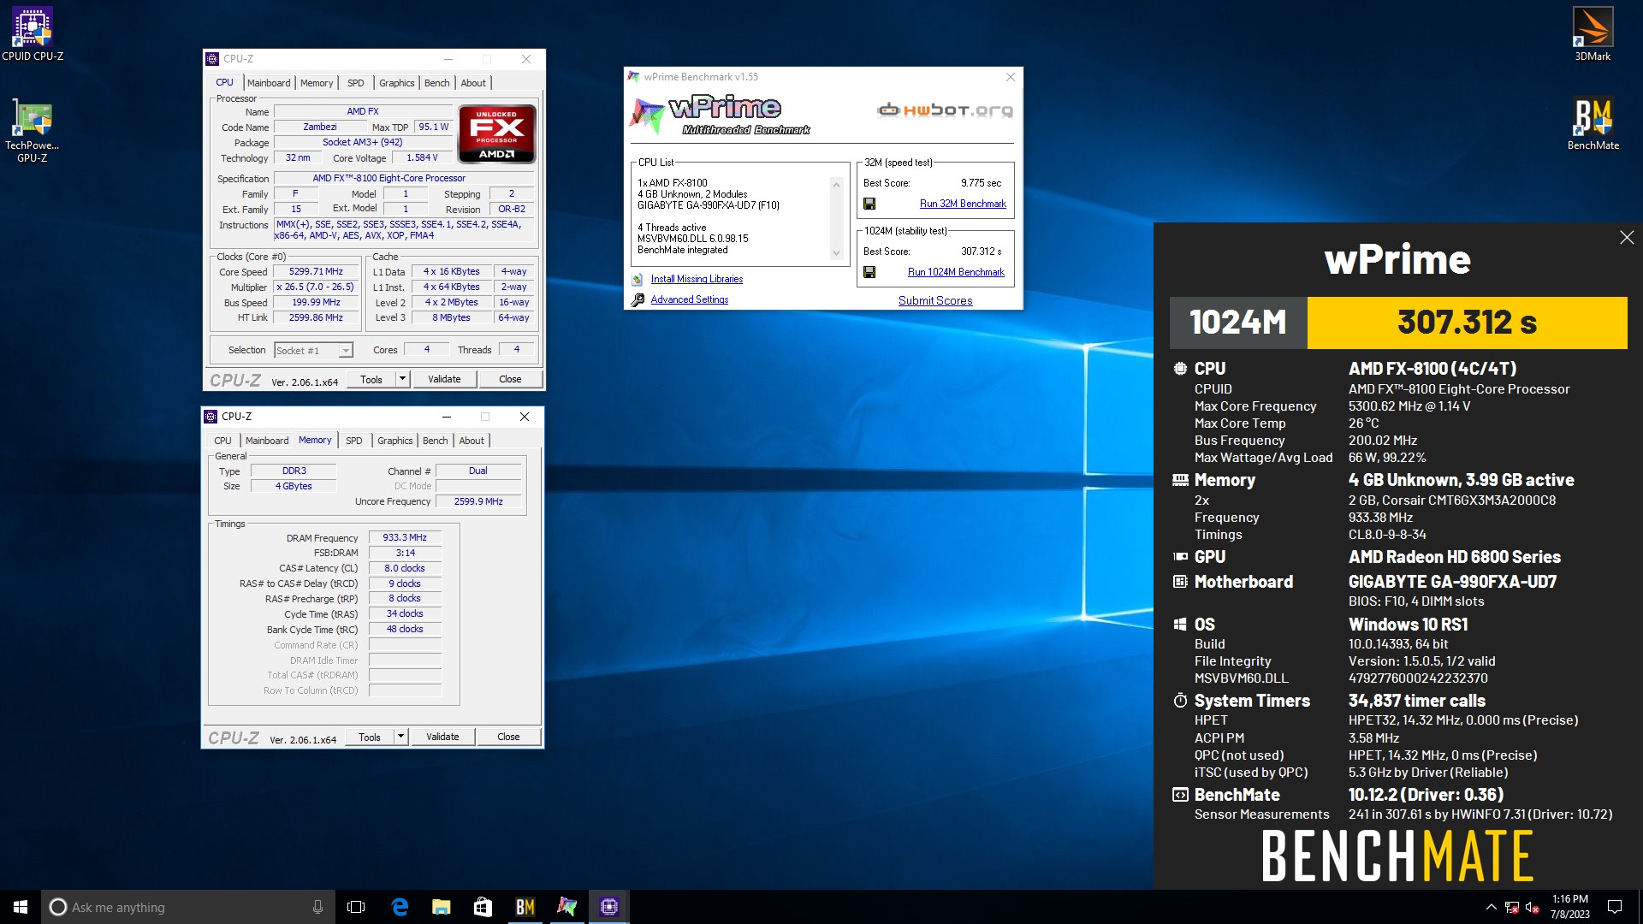1643x924 pixels.
Task: Click Tools button in upper CPU-Z window
Action: [371, 379]
